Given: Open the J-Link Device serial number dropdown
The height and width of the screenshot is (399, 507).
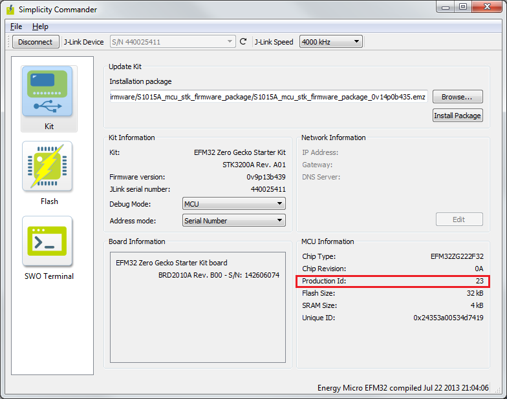Looking at the screenshot, I should (x=173, y=42).
